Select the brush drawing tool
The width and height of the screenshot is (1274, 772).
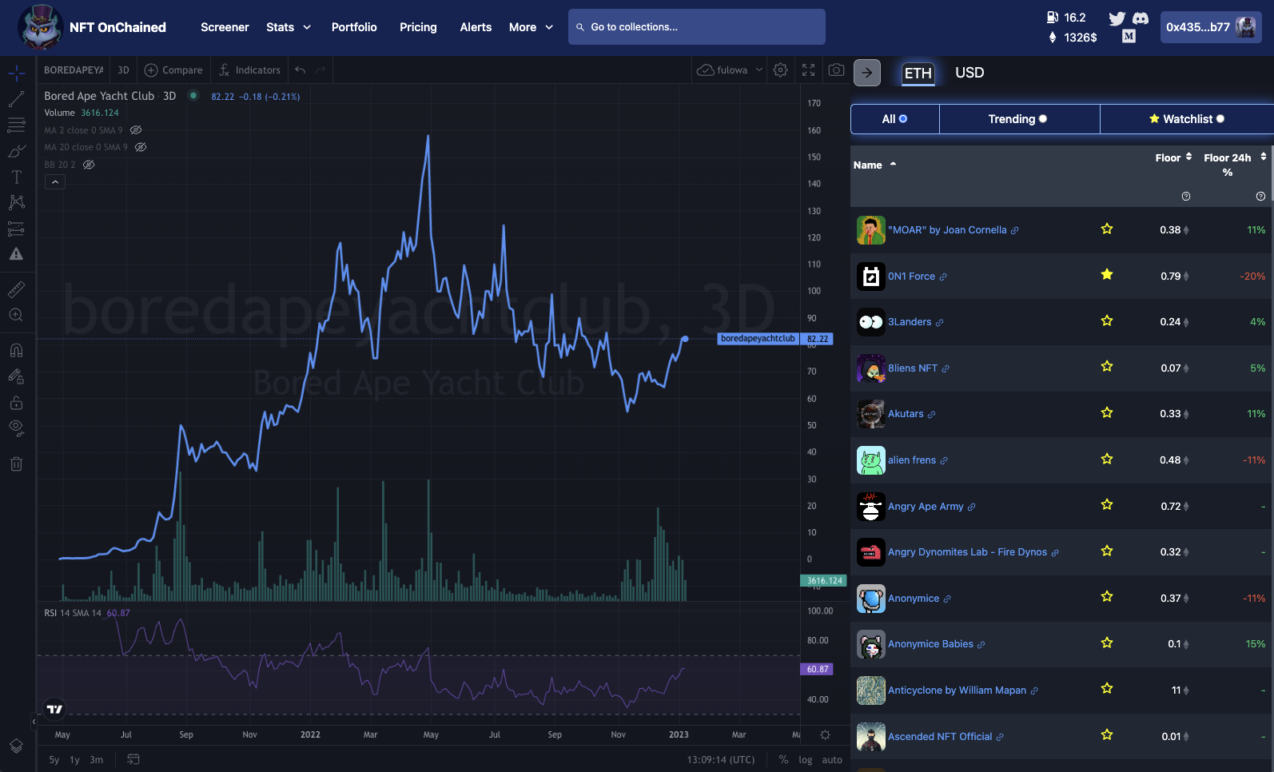pos(17,151)
